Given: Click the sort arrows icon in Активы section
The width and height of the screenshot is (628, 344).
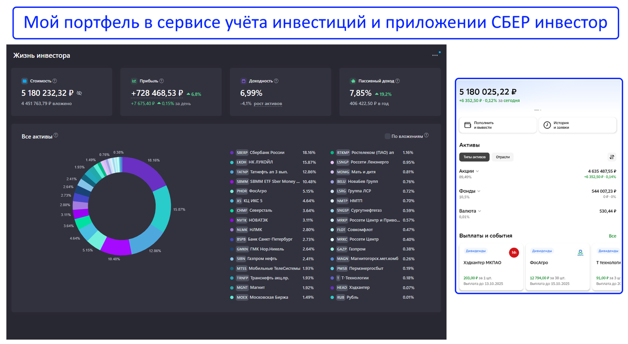Looking at the screenshot, I should coord(612,157).
